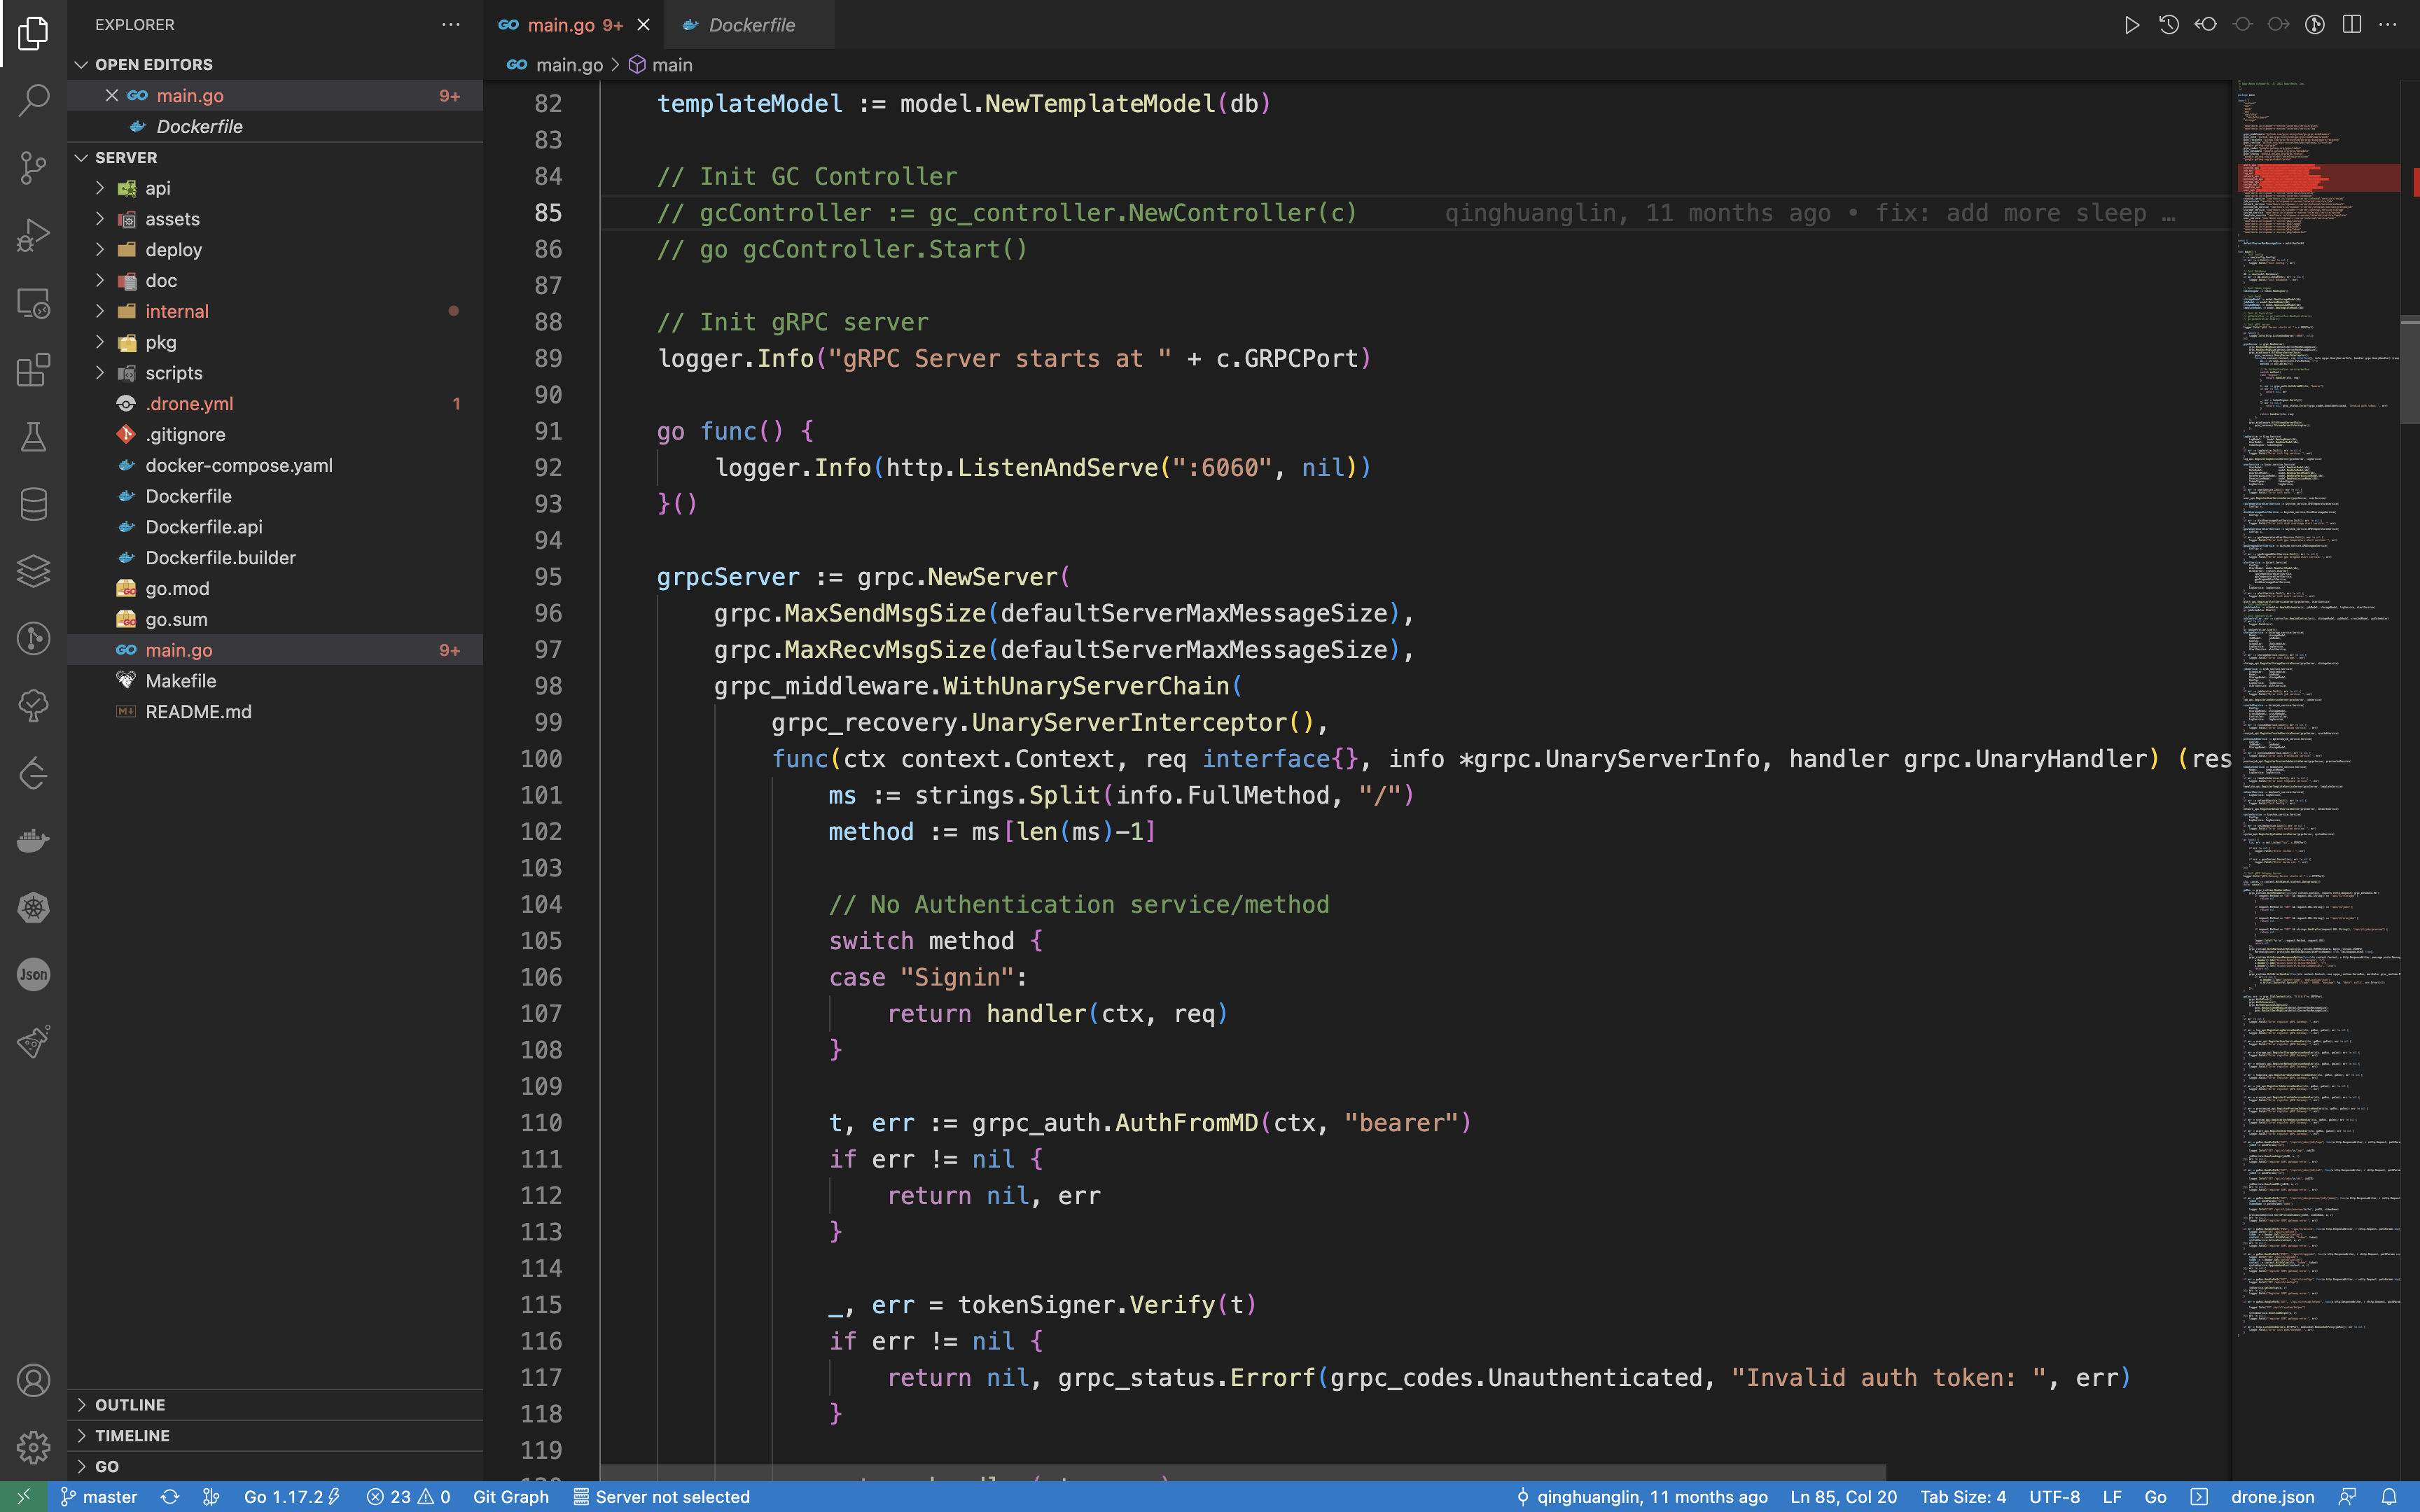Click the vertical editor scrollbar thumb
Image resolution: width=2420 pixels, height=1512 pixels.
2410,370
